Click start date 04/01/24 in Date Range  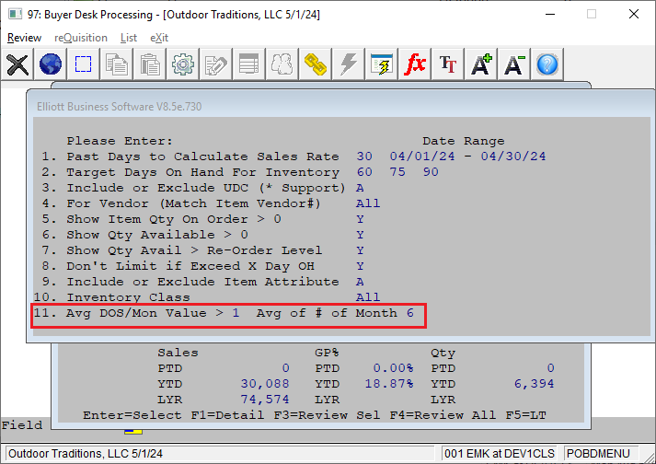point(422,157)
